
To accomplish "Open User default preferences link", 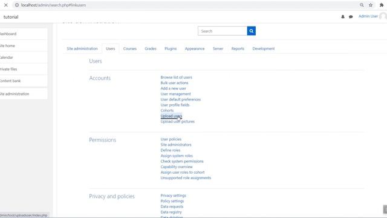I will tap(180, 99).
